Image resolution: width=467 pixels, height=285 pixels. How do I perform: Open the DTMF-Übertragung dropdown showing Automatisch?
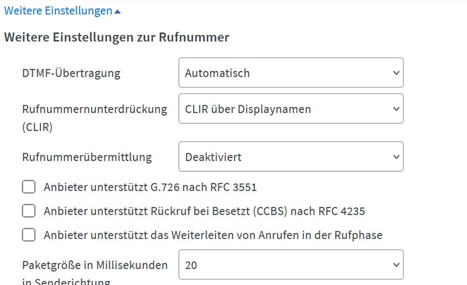point(291,73)
